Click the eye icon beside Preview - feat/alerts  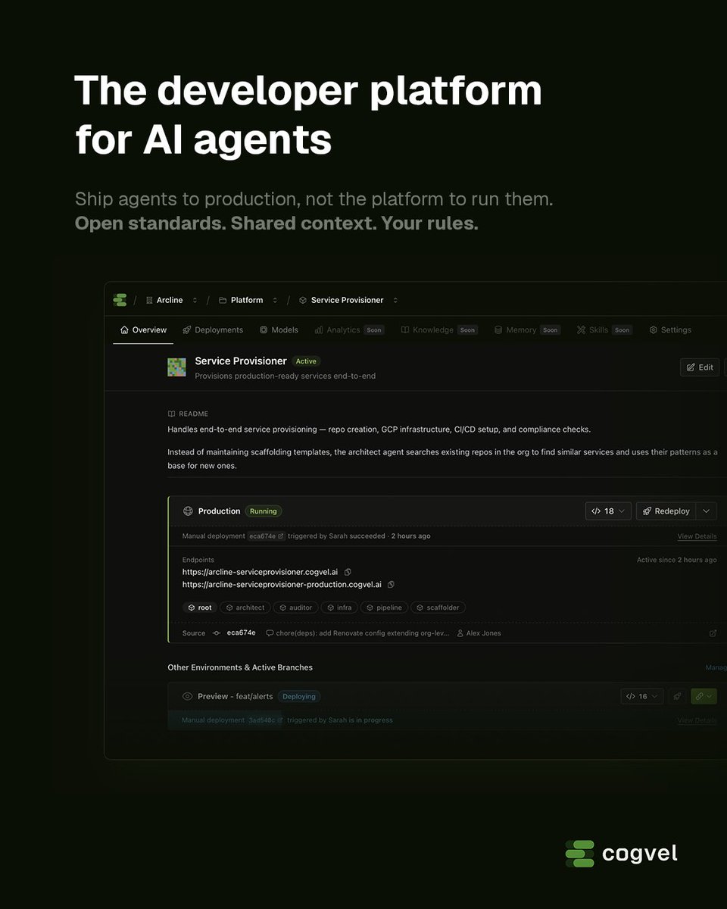[x=188, y=696]
